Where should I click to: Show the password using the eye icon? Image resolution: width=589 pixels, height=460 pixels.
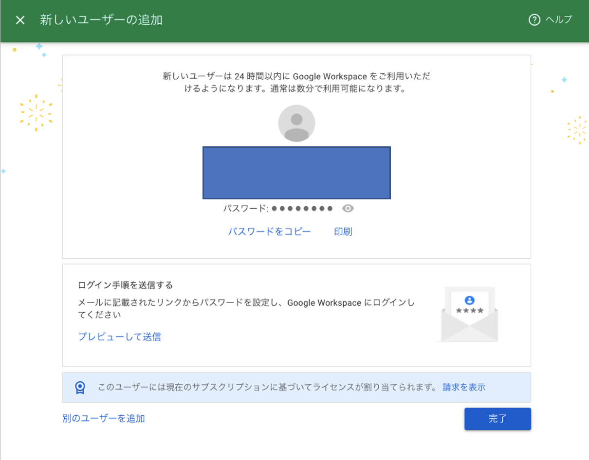(348, 209)
